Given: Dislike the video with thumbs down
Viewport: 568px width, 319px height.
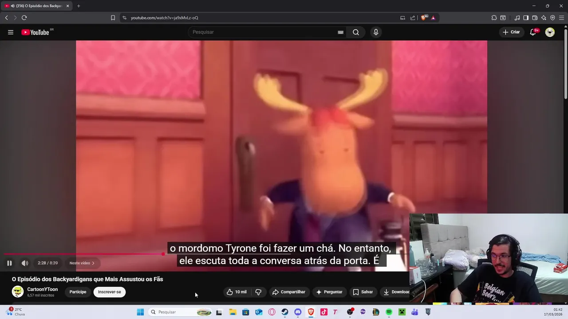Looking at the screenshot, I should coord(258,292).
